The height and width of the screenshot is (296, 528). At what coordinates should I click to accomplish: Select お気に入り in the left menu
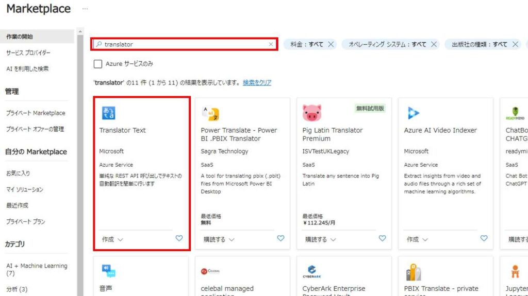pyautogui.click(x=18, y=173)
